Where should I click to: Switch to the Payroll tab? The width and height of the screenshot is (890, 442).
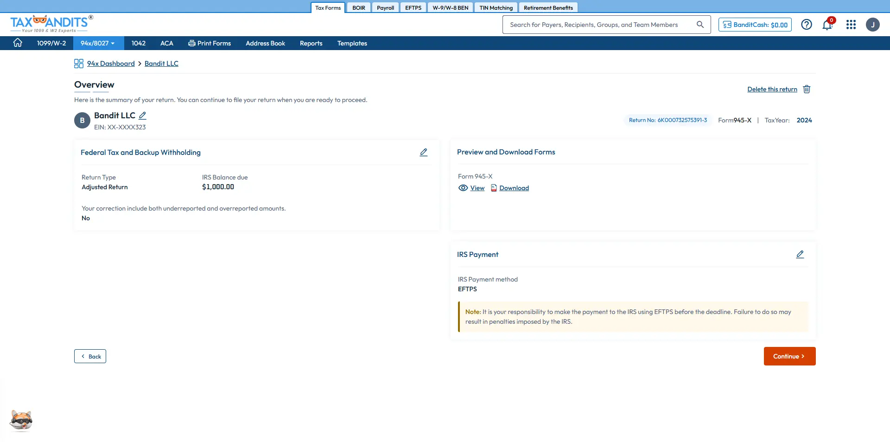385,7
